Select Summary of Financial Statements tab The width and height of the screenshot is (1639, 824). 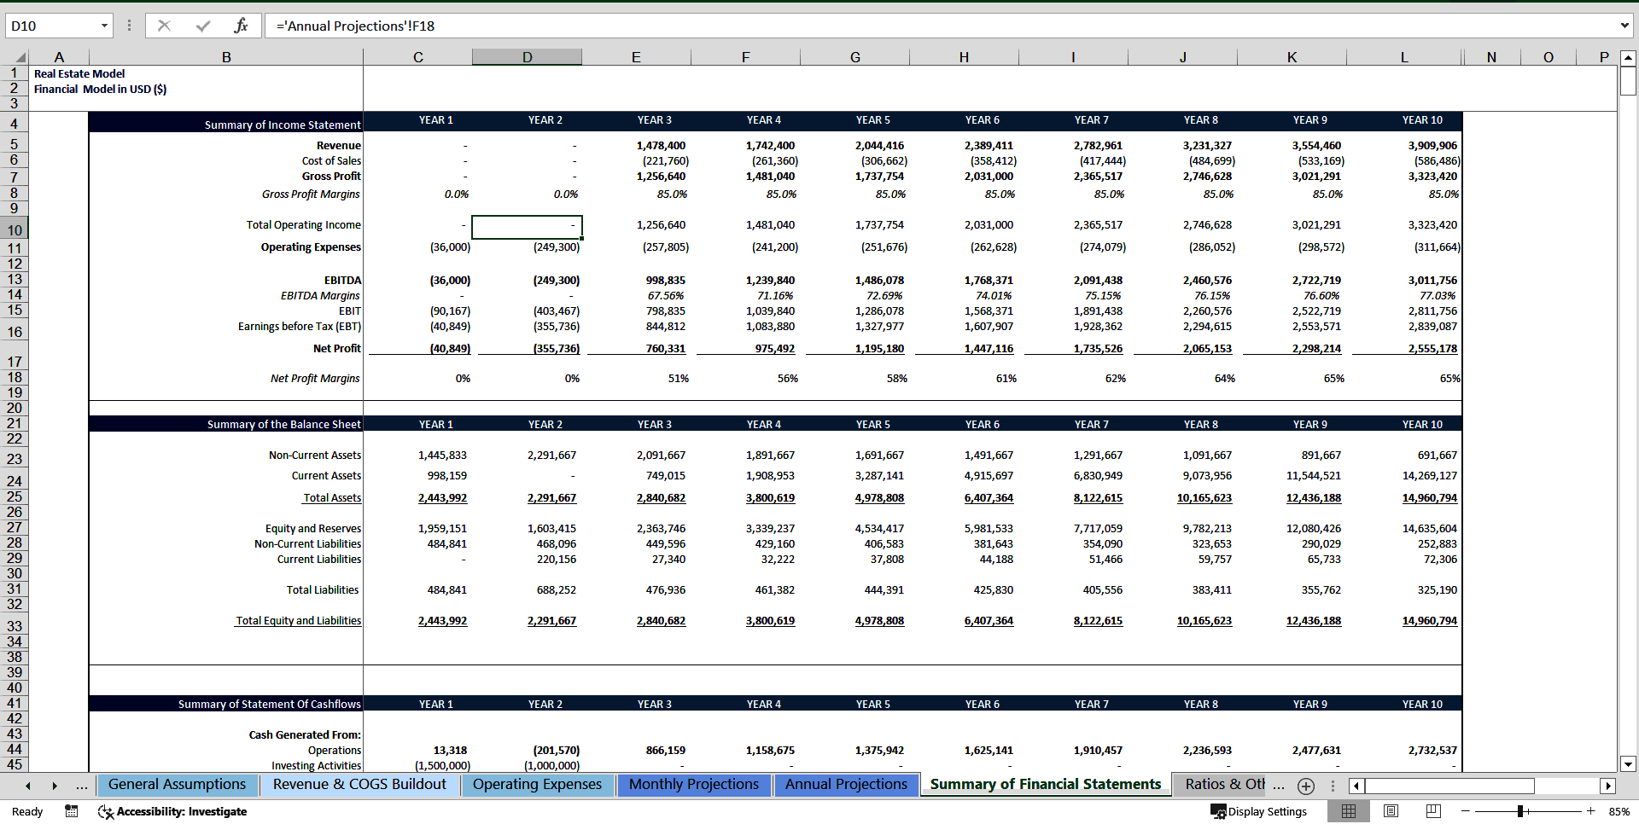click(1046, 785)
